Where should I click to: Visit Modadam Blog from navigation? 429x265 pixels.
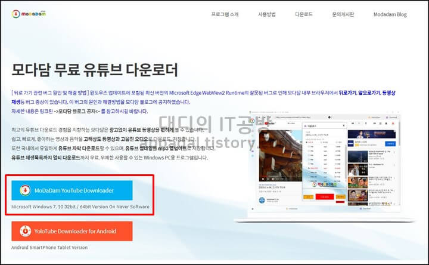point(390,14)
